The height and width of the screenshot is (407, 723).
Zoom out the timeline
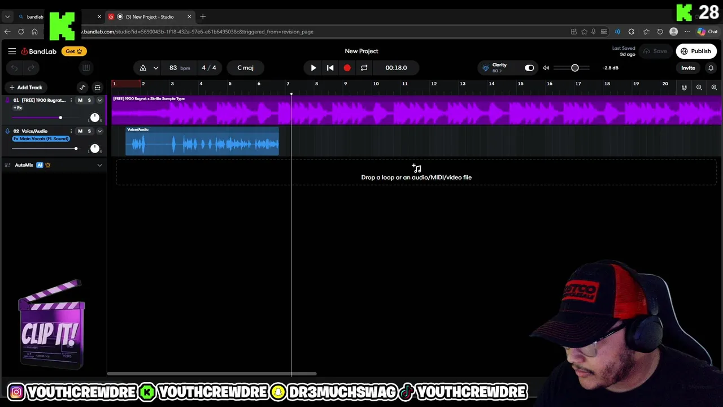click(699, 88)
